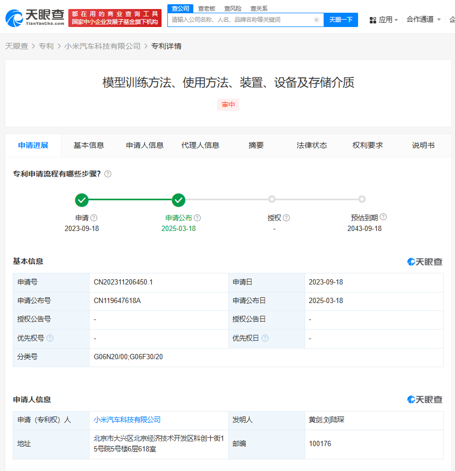Clear search box with X icon
Image resolution: width=455 pixels, height=471 pixels.
(316, 20)
